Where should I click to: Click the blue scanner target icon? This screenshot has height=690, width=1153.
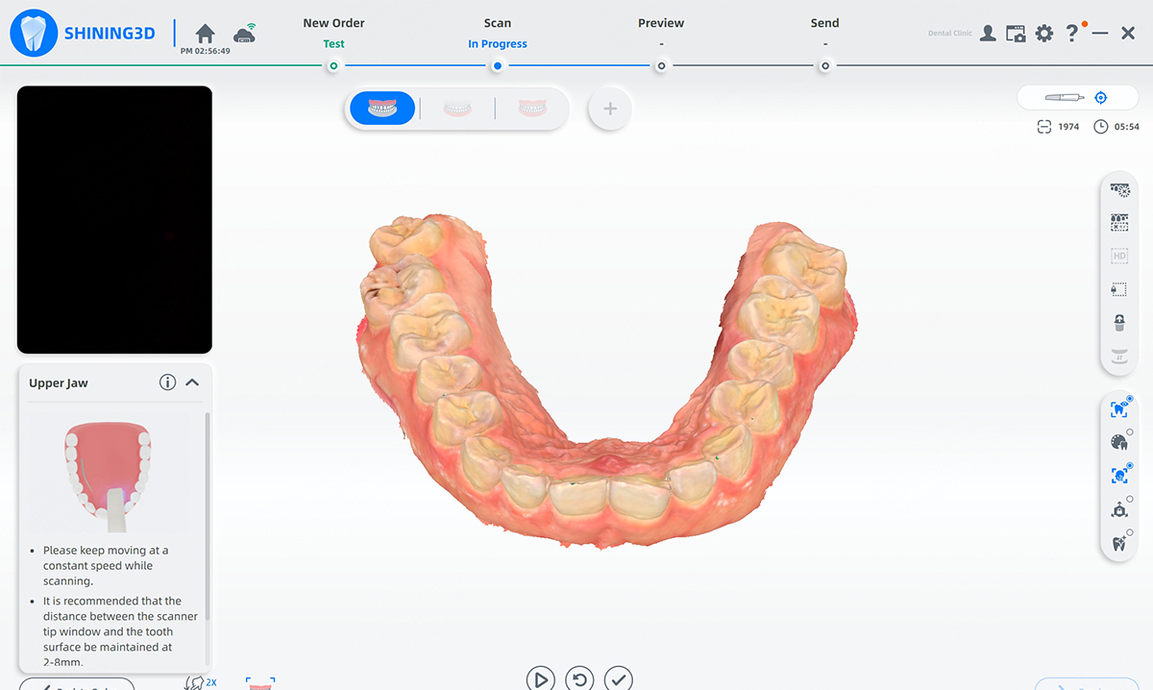click(x=1101, y=98)
